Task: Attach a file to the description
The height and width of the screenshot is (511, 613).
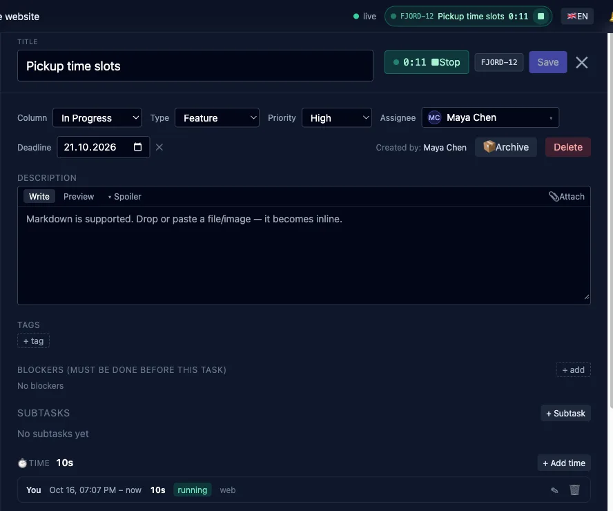Action: [567, 196]
